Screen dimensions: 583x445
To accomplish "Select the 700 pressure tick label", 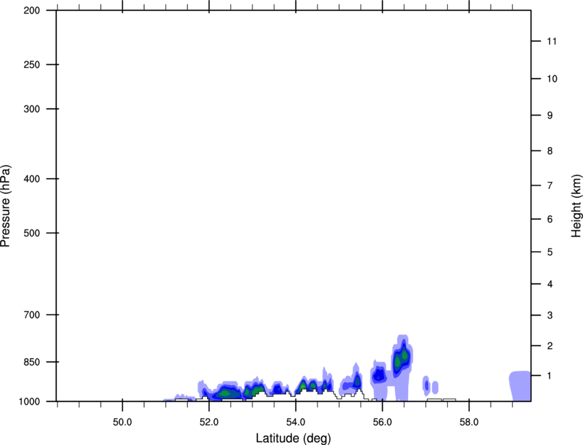I will click(32, 315).
